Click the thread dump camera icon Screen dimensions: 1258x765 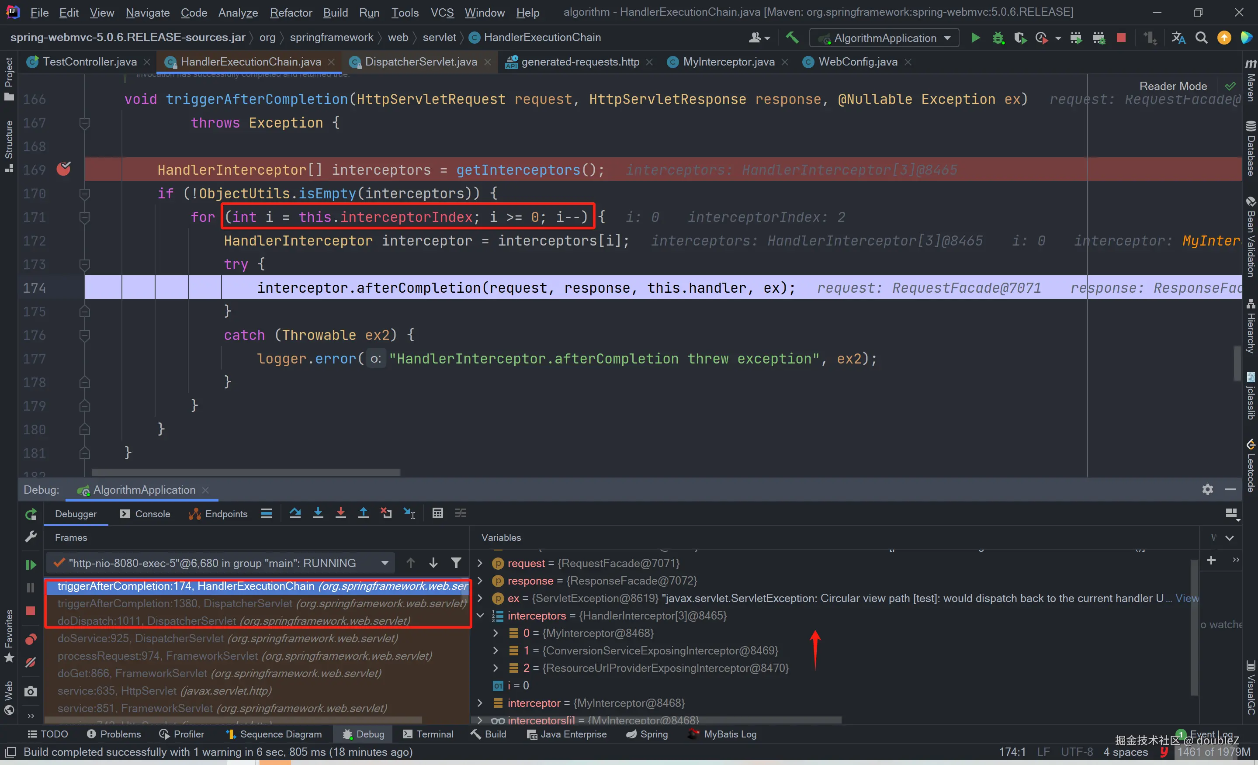click(x=31, y=692)
